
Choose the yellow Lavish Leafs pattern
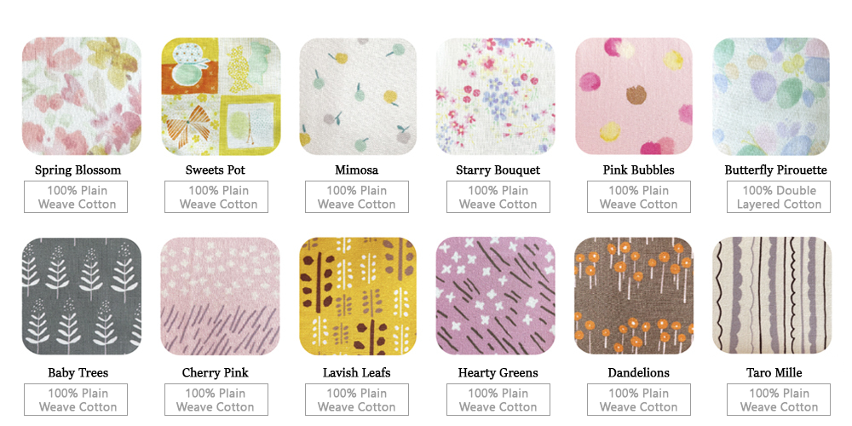pos(358,296)
